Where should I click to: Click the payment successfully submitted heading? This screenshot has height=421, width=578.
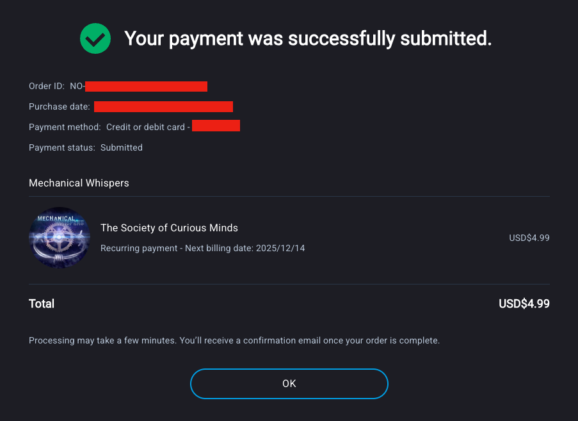click(x=308, y=39)
